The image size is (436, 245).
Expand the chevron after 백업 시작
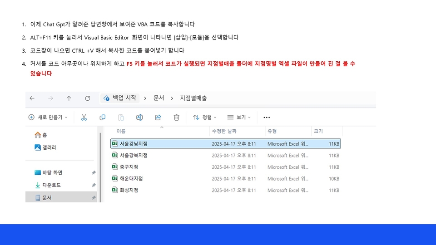coord(145,98)
